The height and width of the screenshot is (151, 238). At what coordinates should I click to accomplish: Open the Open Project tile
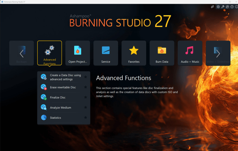pos(78,53)
